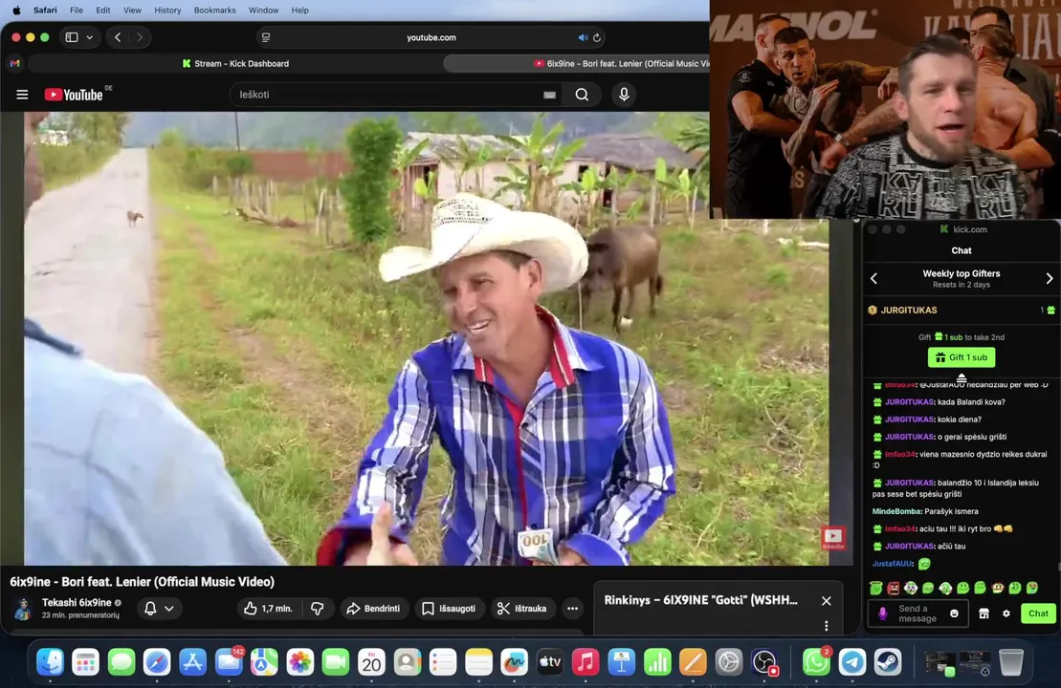Open the emoji picker in Kick chat
Viewport: 1061px width, 688px height.
coord(954,613)
